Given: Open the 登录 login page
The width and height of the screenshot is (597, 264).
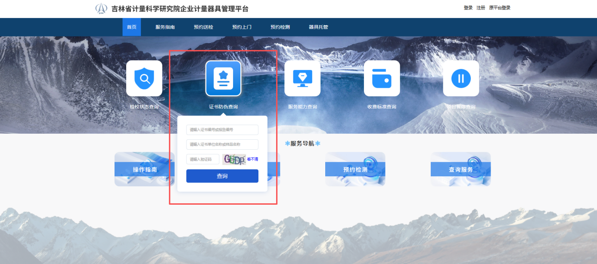Looking at the screenshot, I should coord(468,7).
